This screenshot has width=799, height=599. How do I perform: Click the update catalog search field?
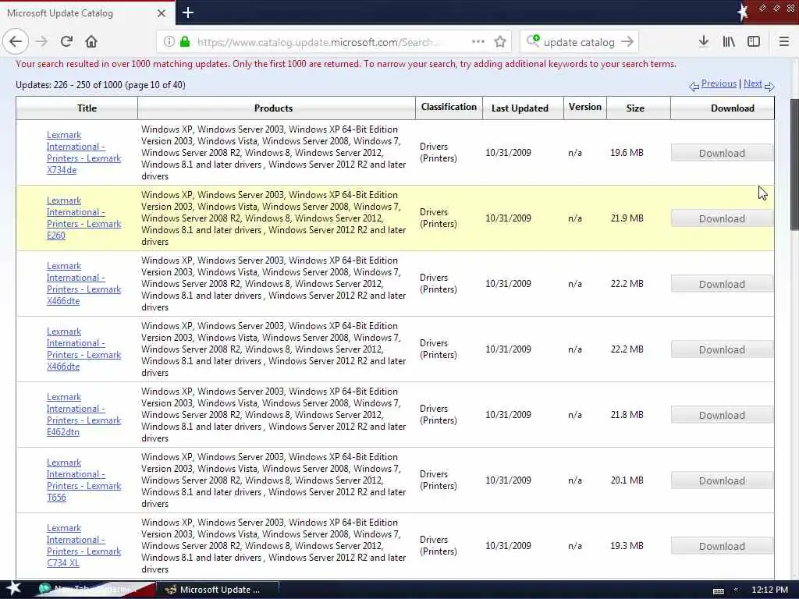580,42
